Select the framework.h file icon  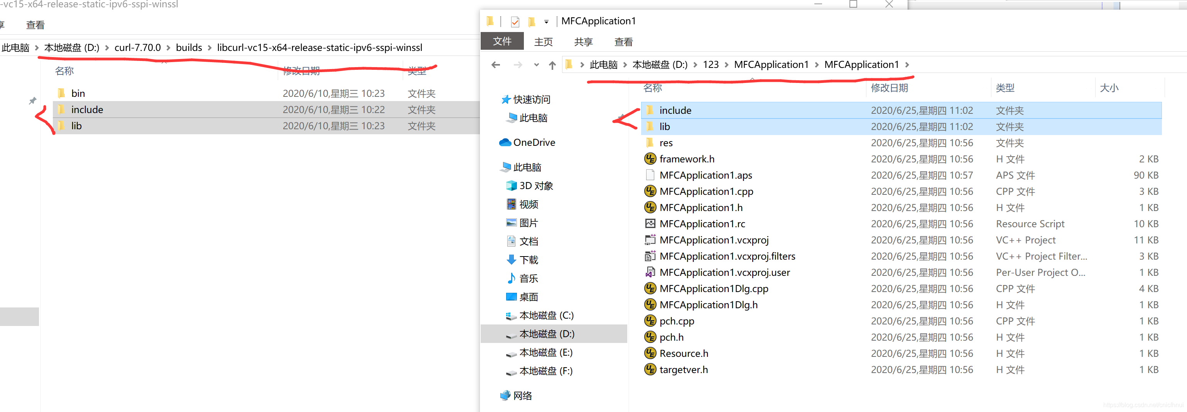650,159
